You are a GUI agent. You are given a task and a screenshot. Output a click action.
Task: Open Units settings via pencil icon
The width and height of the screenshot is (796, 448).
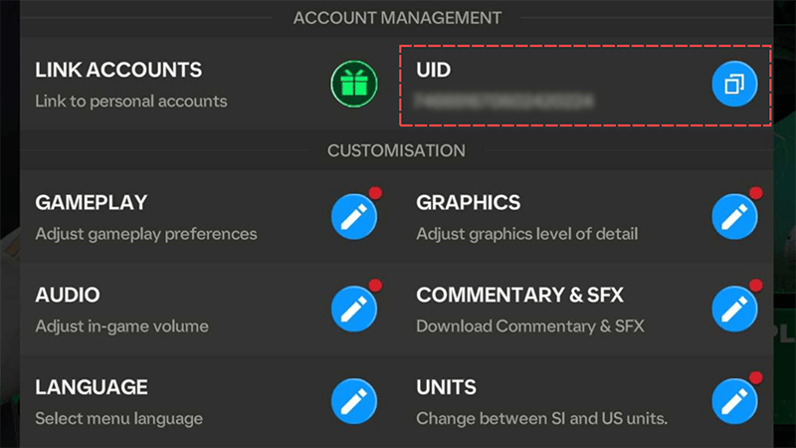pyautogui.click(x=734, y=401)
